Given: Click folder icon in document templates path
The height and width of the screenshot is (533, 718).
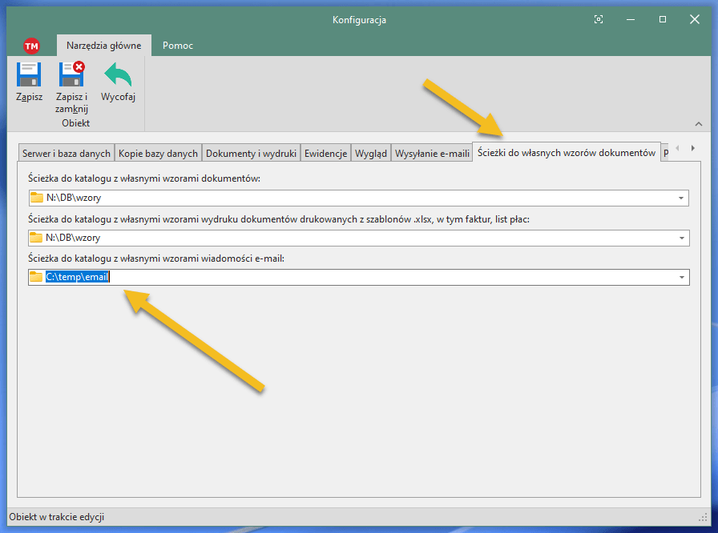Looking at the screenshot, I should 36,198.
